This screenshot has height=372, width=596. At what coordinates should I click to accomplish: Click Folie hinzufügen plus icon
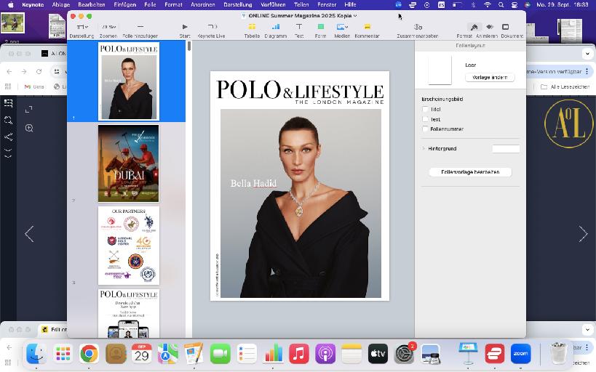(140, 27)
